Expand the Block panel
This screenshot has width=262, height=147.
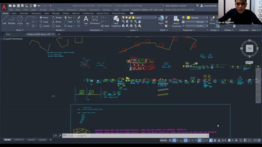pos(164,30)
